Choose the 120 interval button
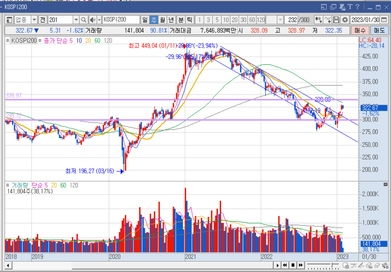The width and height of the screenshot is (391, 272). (261, 20)
